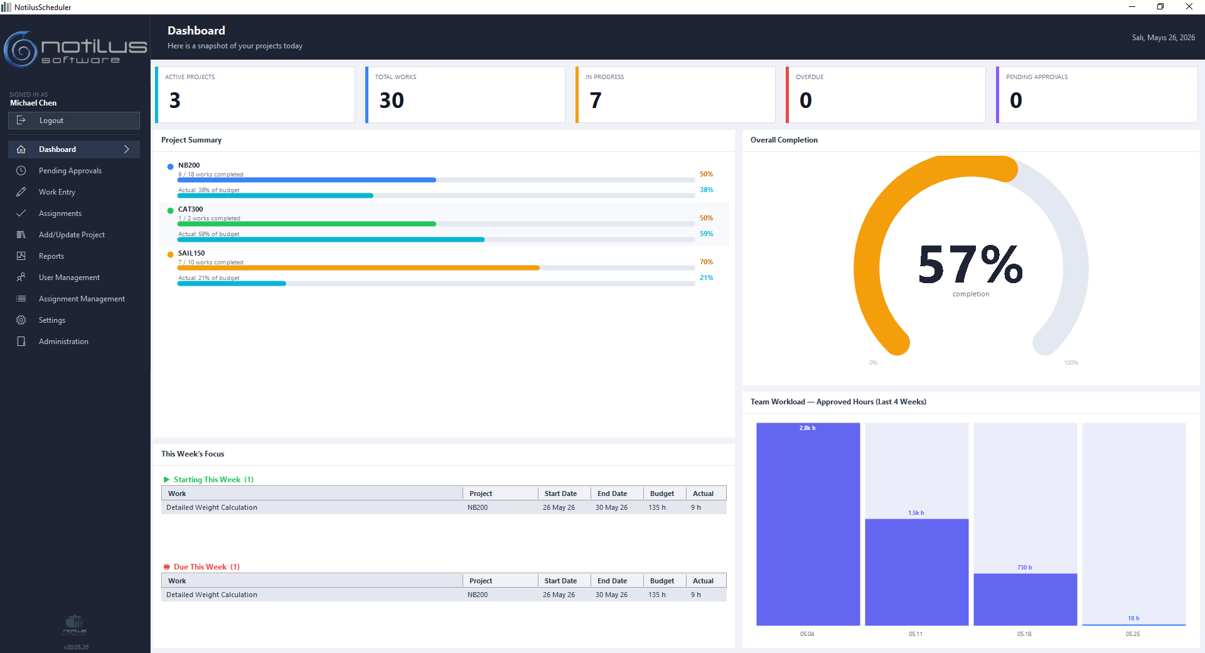The image size is (1205, 653).
Task: Click the NB200 project name
Action: click(x=189, y=166)
